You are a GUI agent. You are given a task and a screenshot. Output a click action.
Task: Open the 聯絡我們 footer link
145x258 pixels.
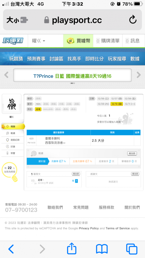(x=55, y=207)
